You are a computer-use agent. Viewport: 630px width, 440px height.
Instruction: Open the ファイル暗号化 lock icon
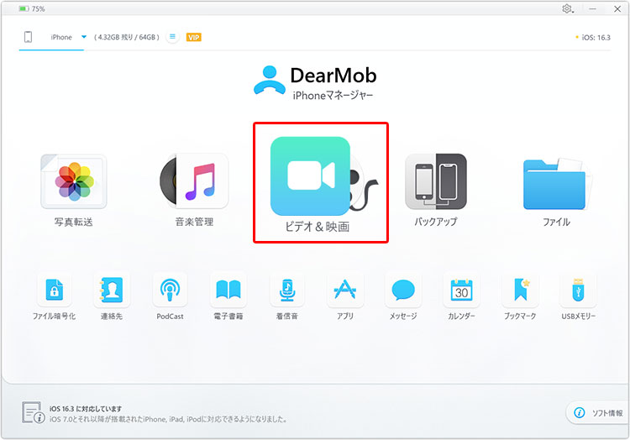(55, 290)
